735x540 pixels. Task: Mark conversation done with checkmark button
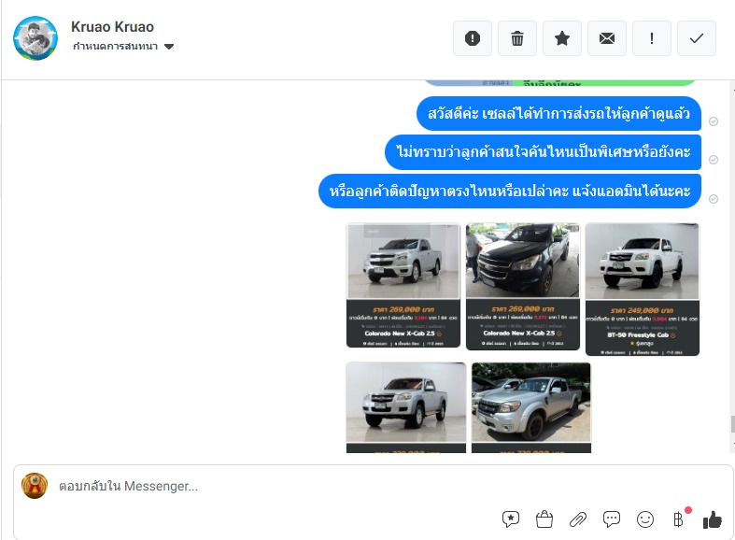pyautogui.click(x=697, y=38)
